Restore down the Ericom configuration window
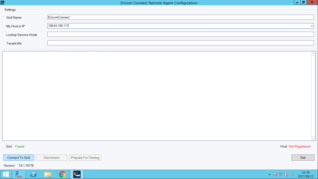This screenshot has height=179, width=318. 303,2
